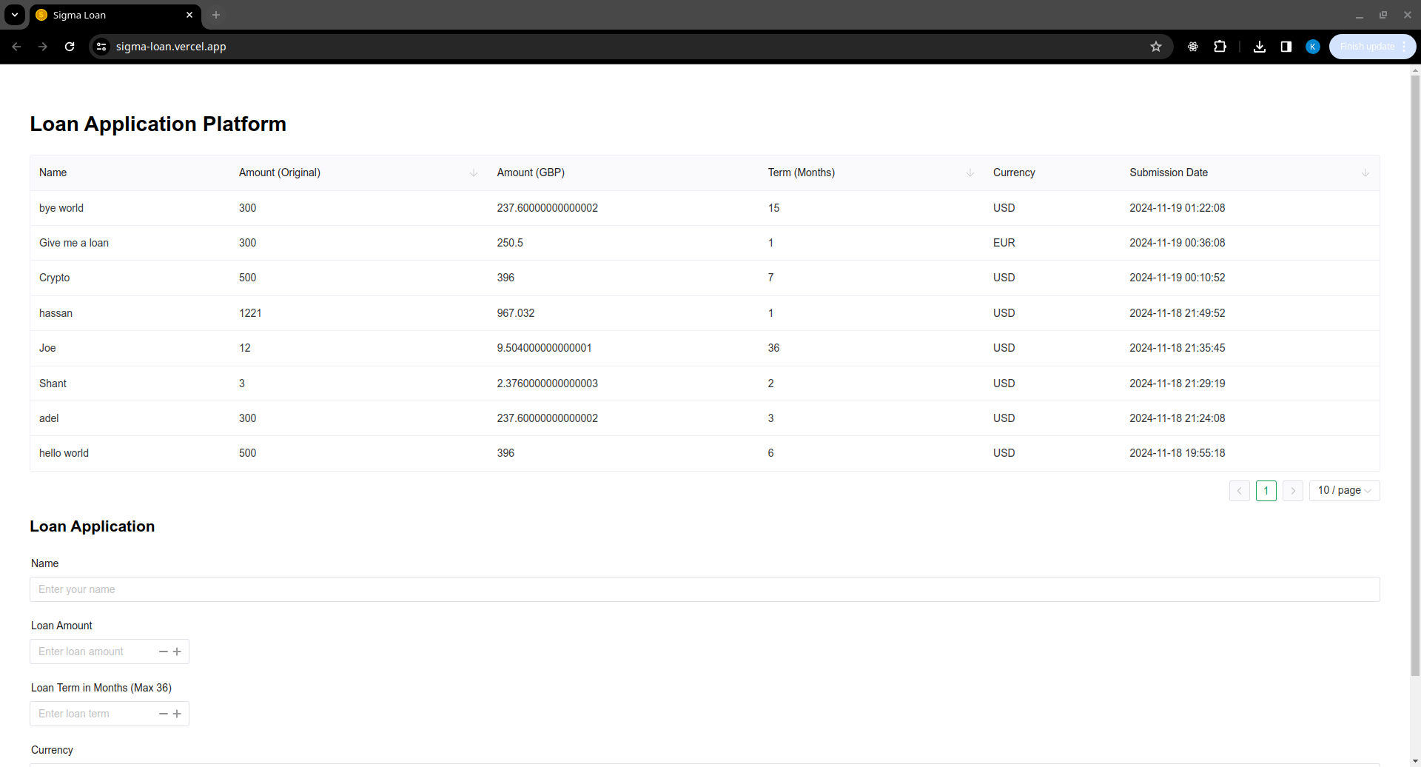Reload the Sigma Loan page

pyautogui.click(x=70, y=47)
